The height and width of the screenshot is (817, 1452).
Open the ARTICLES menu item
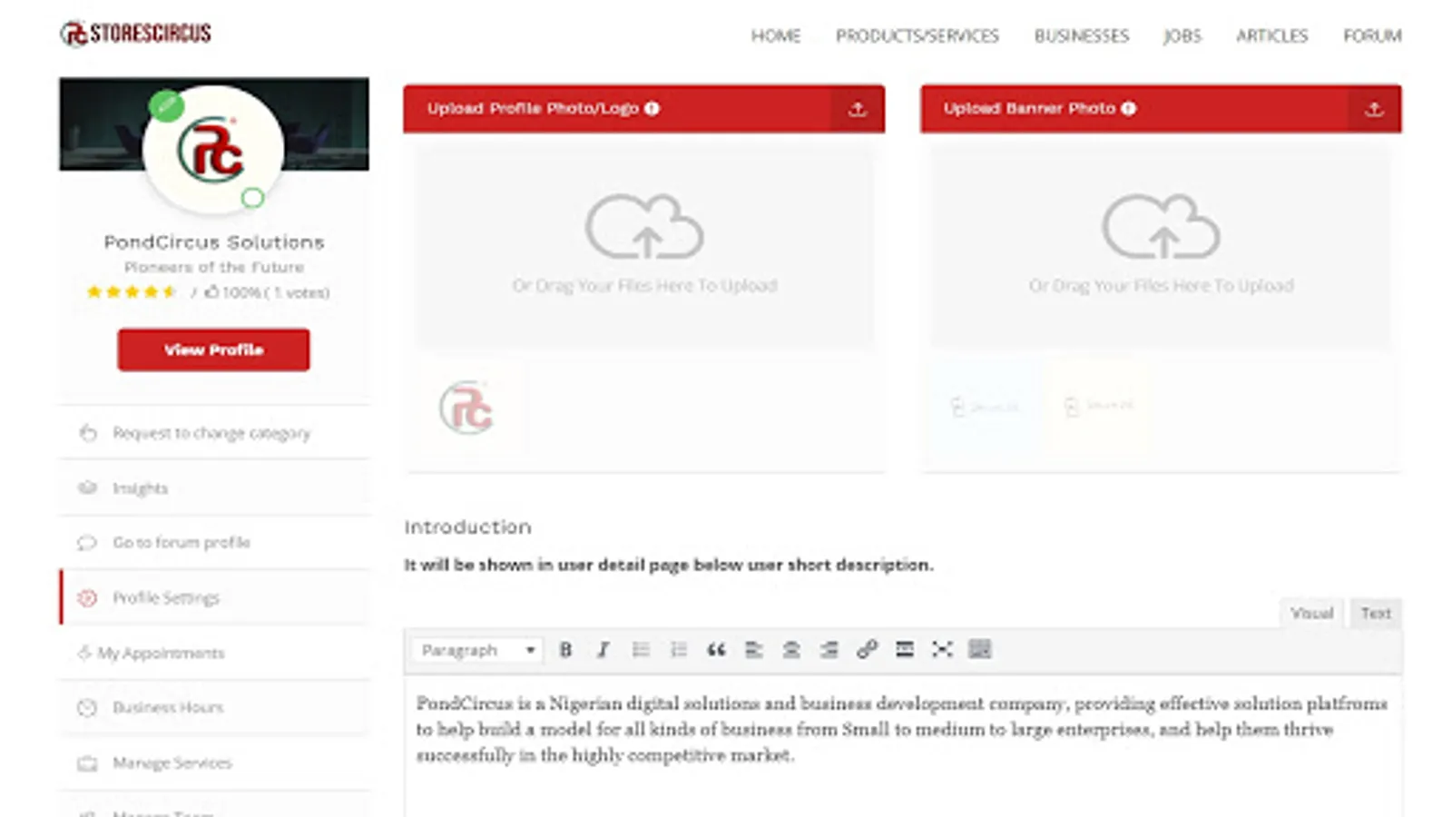[1272, 35]
